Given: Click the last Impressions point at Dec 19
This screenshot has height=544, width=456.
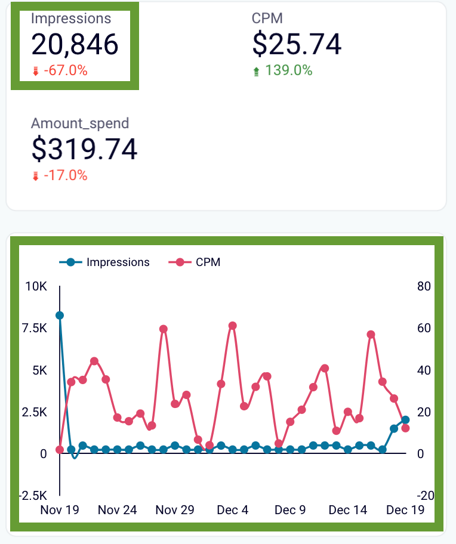Looking at the screenshot, I should coord(405,420).
